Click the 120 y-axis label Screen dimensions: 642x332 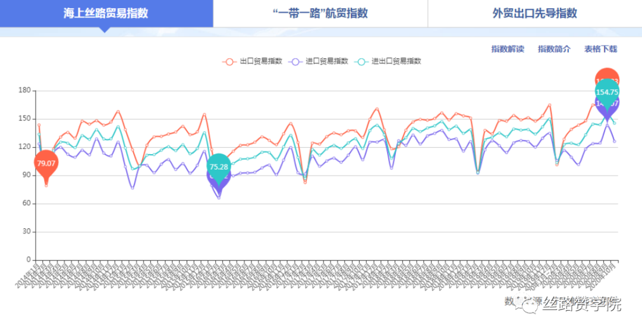point(24,146)
